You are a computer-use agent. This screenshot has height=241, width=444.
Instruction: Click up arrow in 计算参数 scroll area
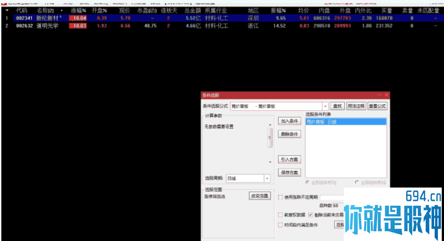[x=270, y=125]
